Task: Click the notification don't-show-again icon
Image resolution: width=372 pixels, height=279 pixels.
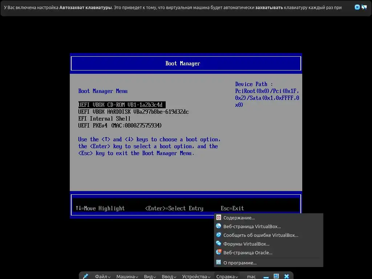Action: (364, 7)
